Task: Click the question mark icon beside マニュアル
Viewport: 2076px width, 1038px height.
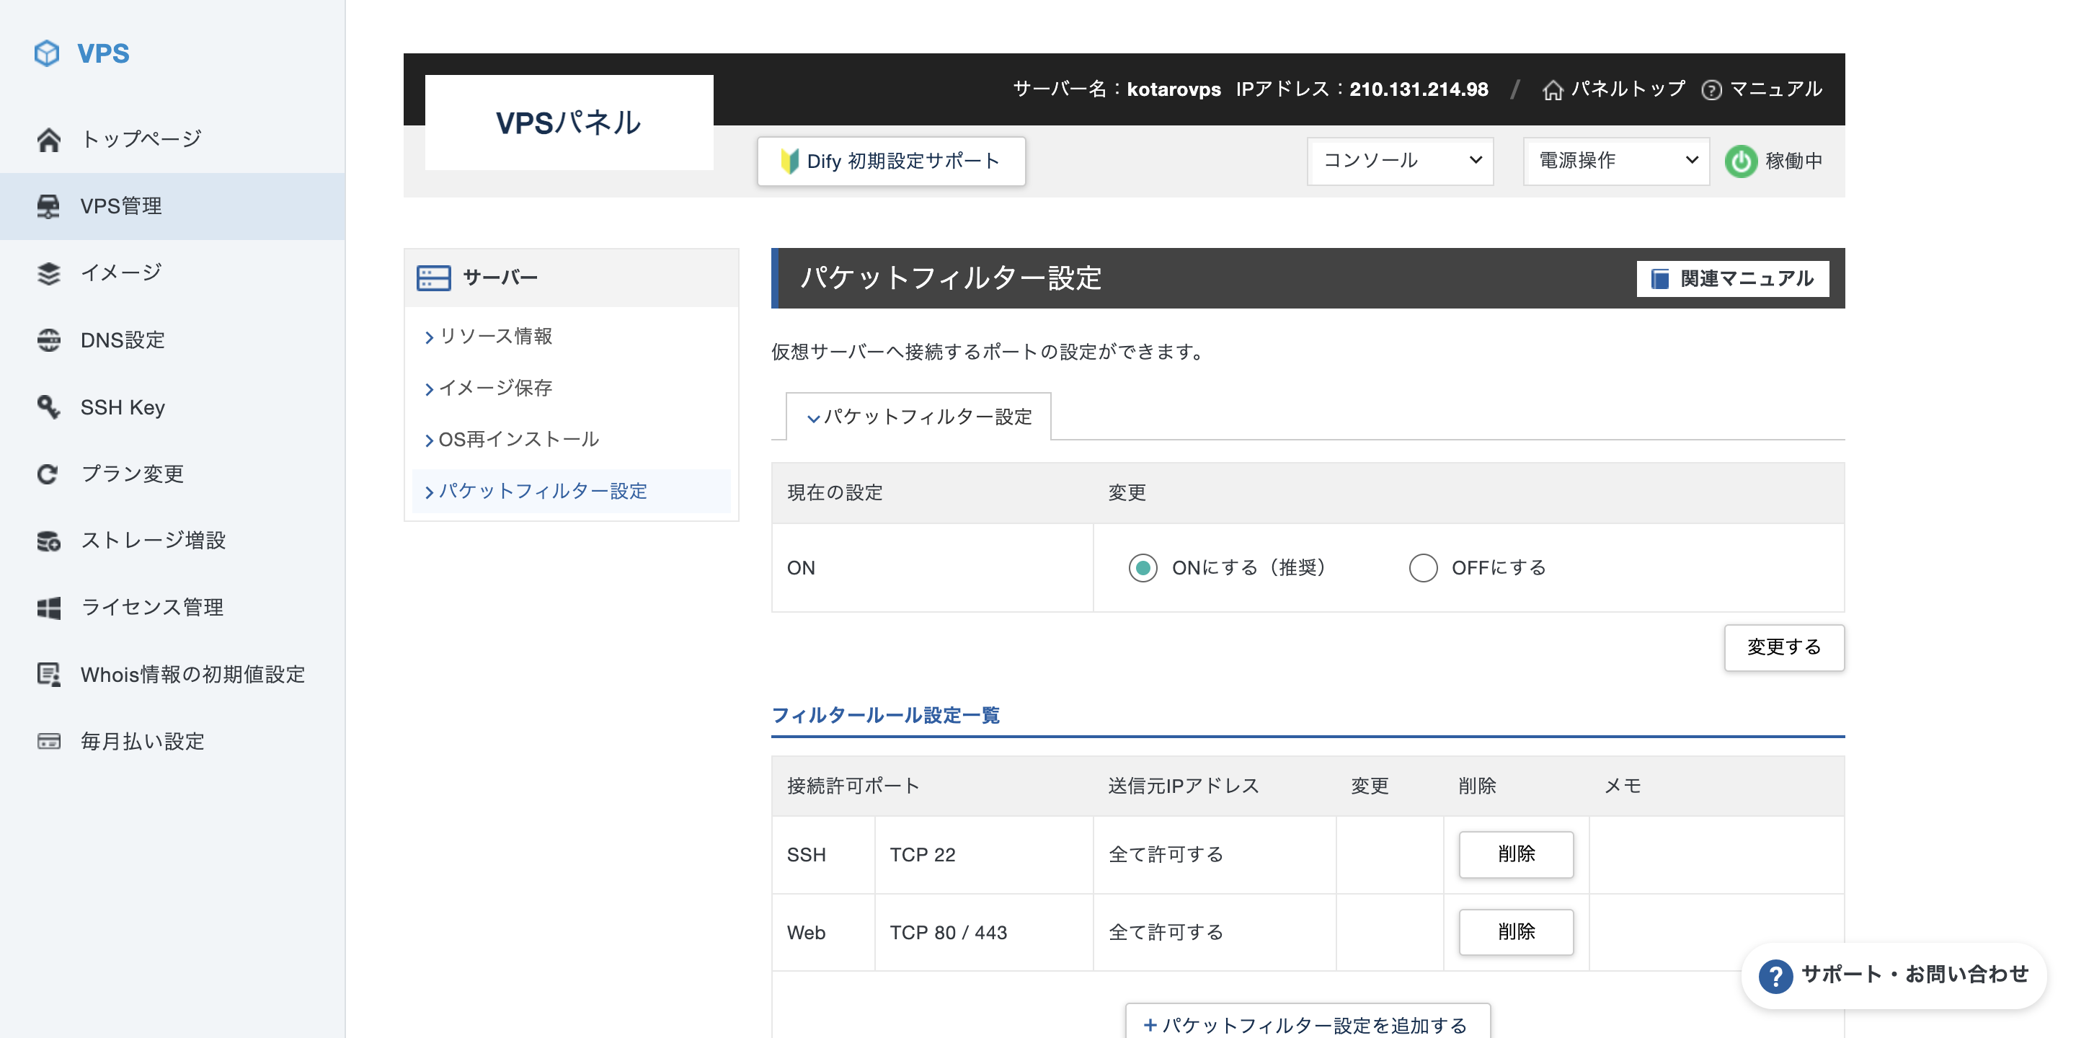Action: (x=1711, y=90)
